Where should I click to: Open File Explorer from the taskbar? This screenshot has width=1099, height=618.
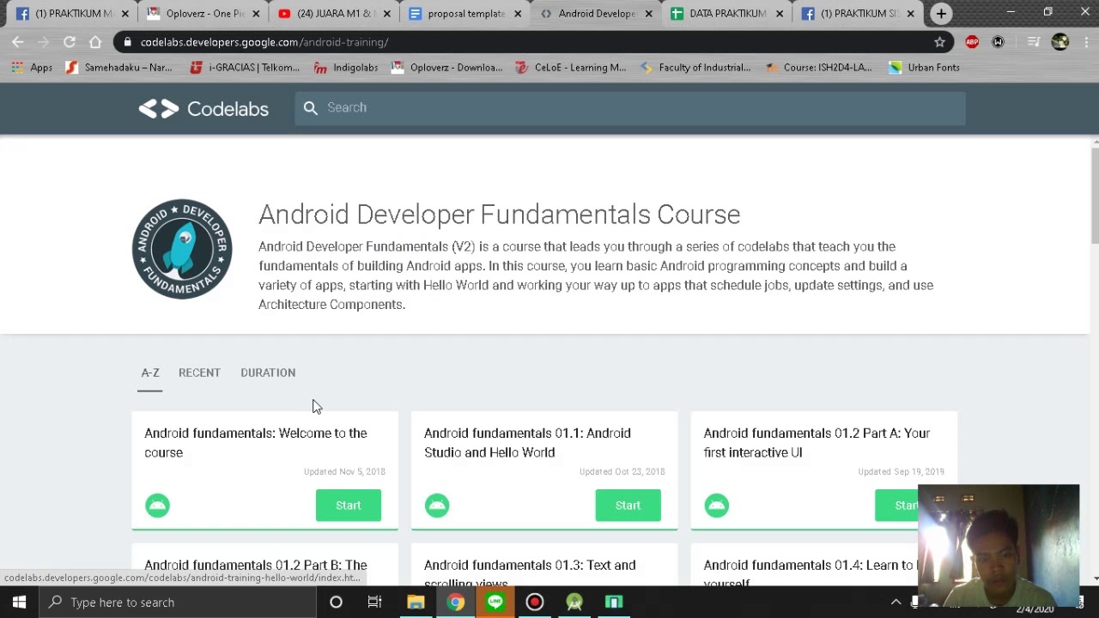click(416, 603)
